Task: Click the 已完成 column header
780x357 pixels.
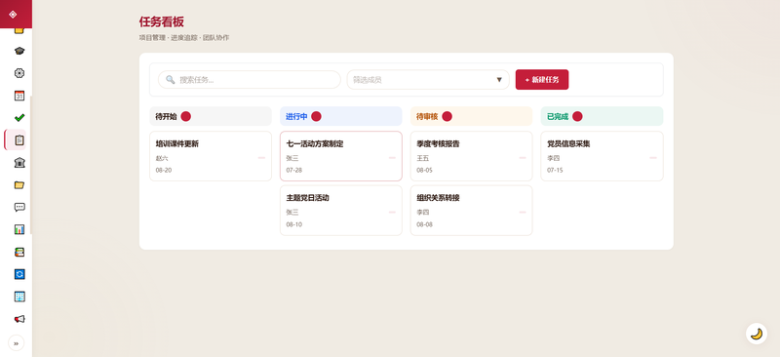Action: click(602, 116)
